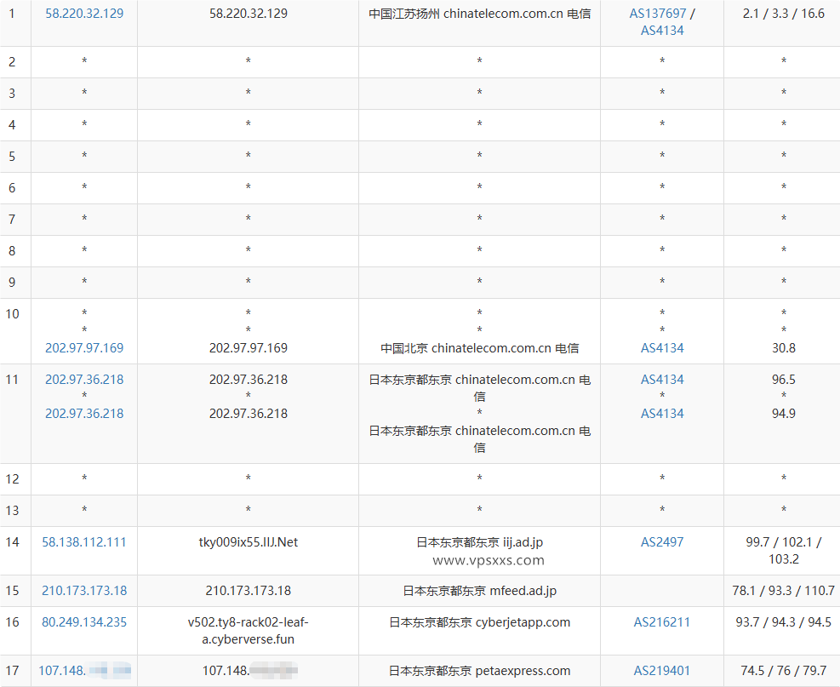Open the second AS4134 link in hop 11
Screen dimensions: 840x687
point(662,413)
